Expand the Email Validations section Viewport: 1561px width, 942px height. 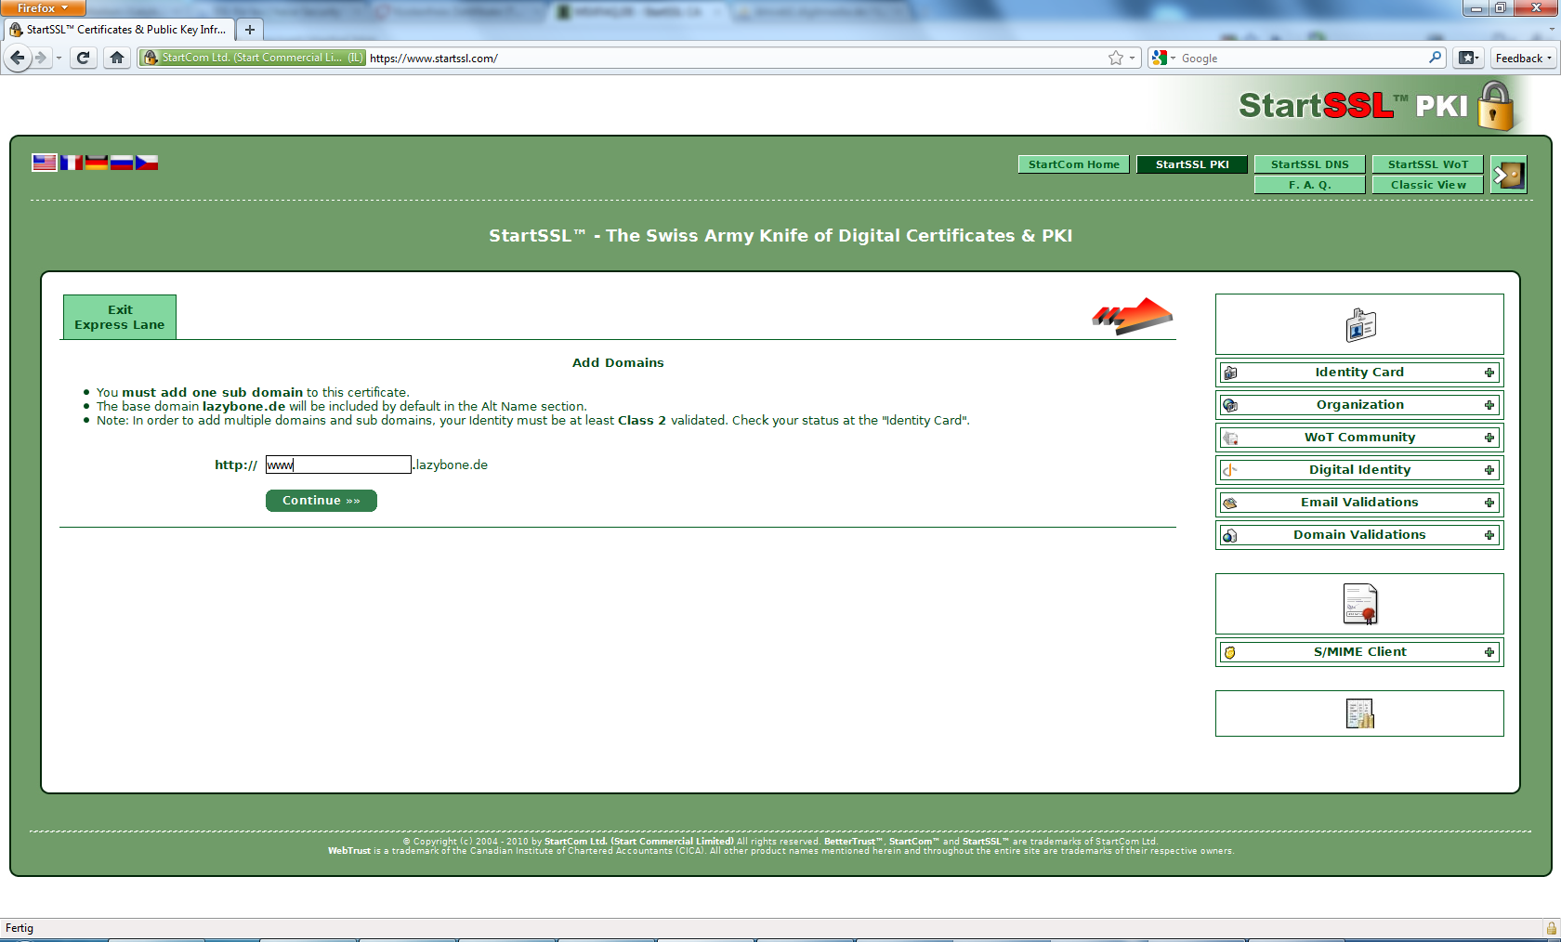[x=1489, y=503]
